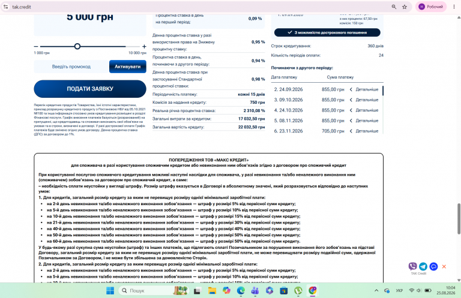
Task: Open the blue messenger chat icon
Action: point(433,266)
